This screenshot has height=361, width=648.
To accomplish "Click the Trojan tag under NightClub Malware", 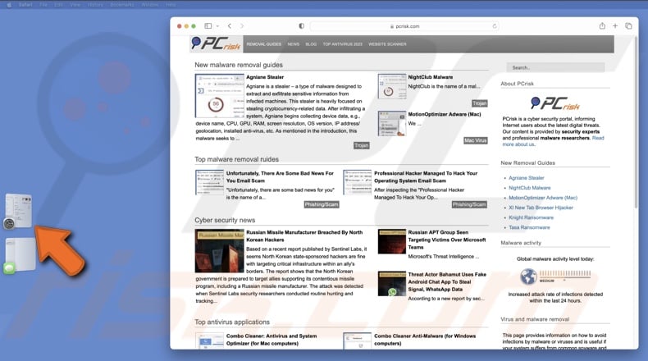I will pyautogui.click(x=479, y=103).
